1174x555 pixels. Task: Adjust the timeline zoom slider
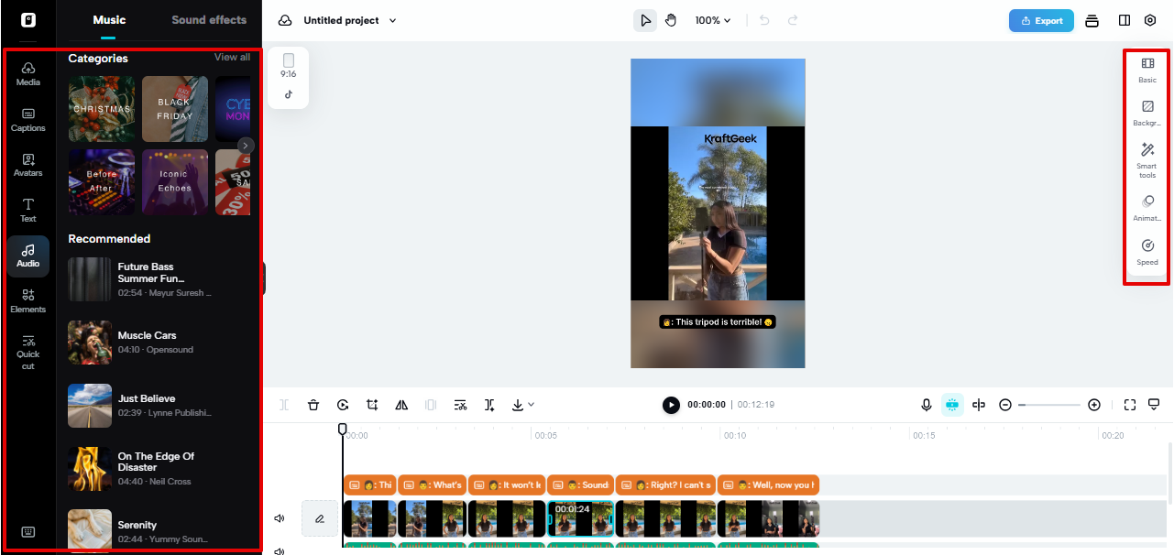[1049, 404]
